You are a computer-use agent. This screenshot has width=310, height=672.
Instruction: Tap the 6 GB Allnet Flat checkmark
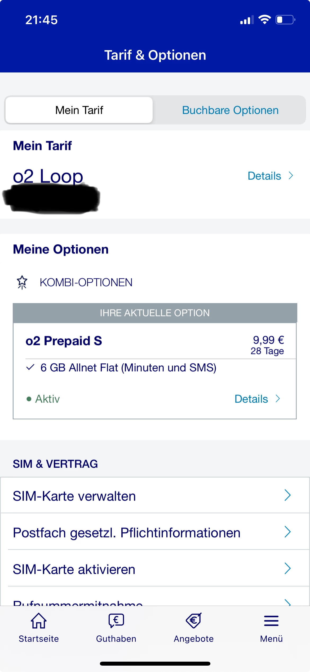30,367
